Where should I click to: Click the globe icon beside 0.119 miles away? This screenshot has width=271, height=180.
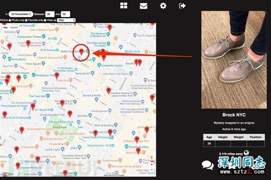(x=246, y=153)
